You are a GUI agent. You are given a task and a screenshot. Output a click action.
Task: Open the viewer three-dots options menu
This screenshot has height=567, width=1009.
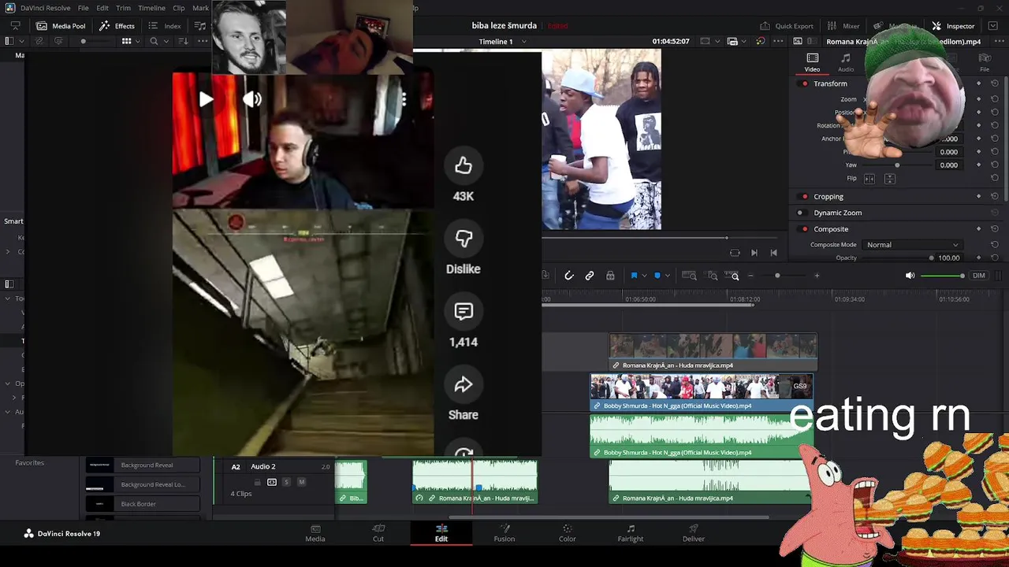pyautogui.click(x=780, y=41)
